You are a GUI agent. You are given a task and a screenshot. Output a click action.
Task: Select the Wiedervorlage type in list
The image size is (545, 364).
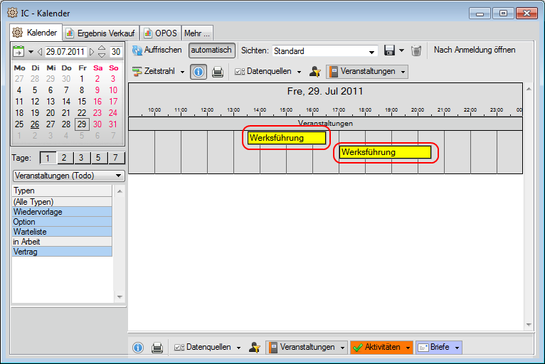point(62,212)
